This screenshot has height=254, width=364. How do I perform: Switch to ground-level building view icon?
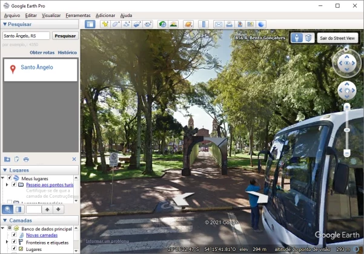pyautogui.click(x=308, y=37)
